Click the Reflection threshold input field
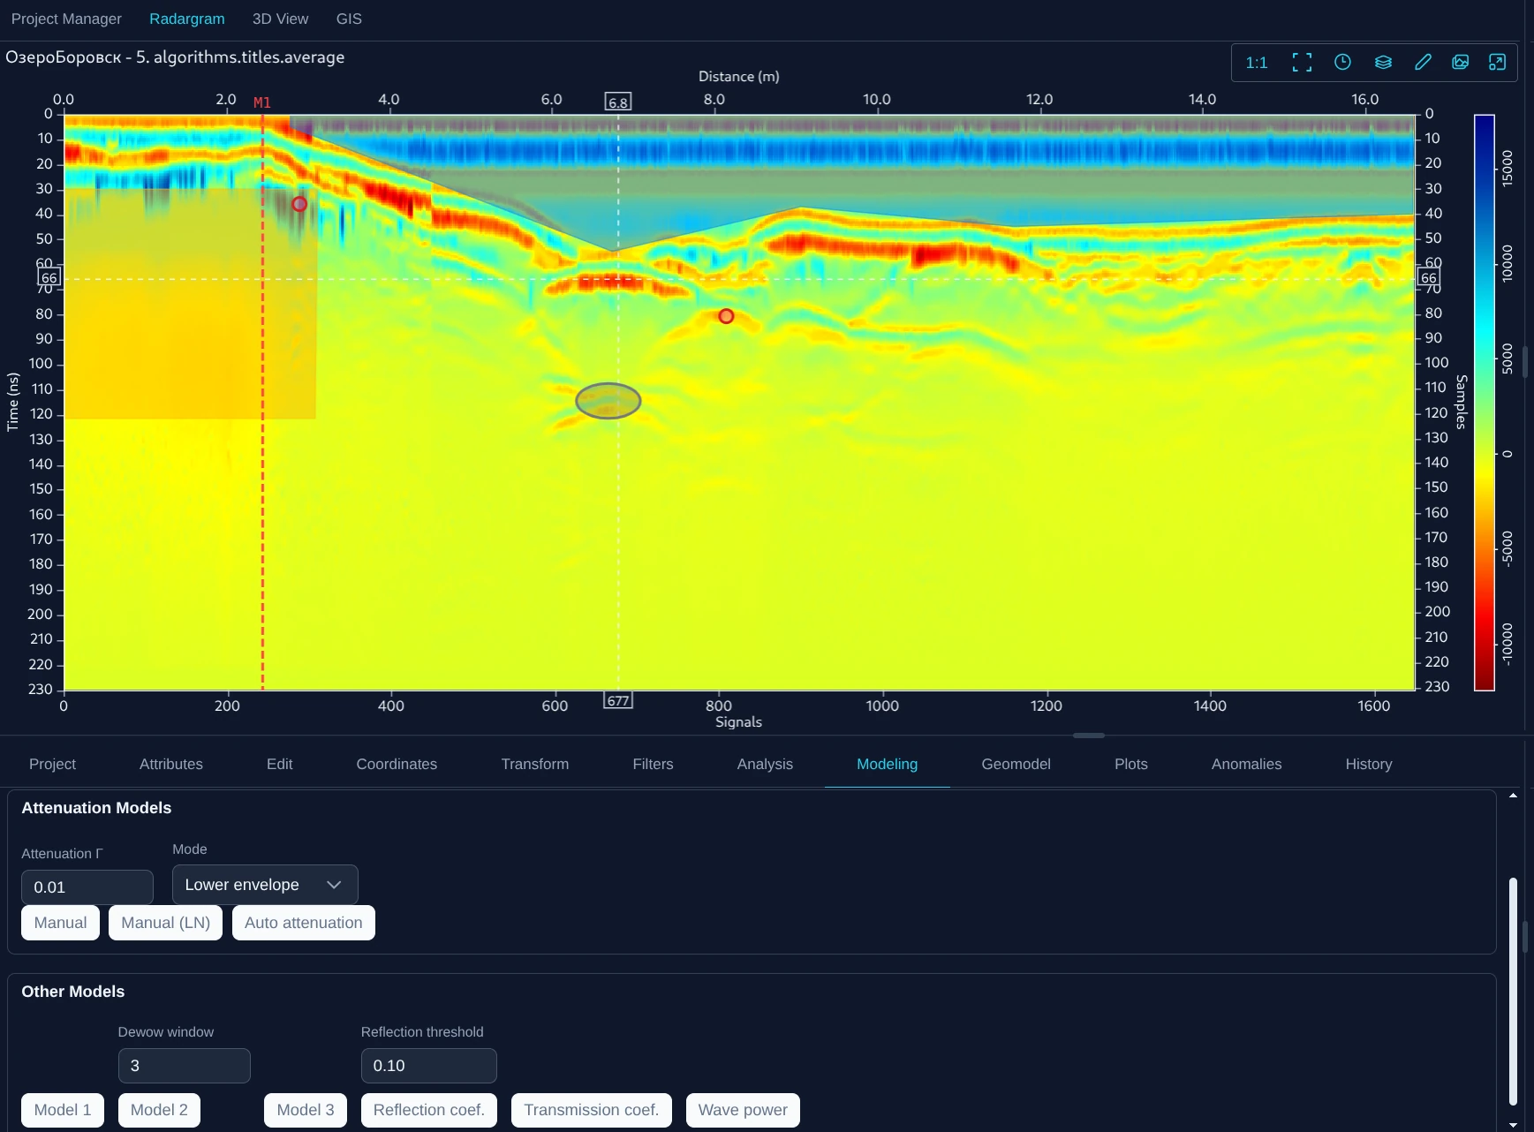The width and height of the screenshot is (1534, 1132). pyautogui.click(x=428, y=1065)
